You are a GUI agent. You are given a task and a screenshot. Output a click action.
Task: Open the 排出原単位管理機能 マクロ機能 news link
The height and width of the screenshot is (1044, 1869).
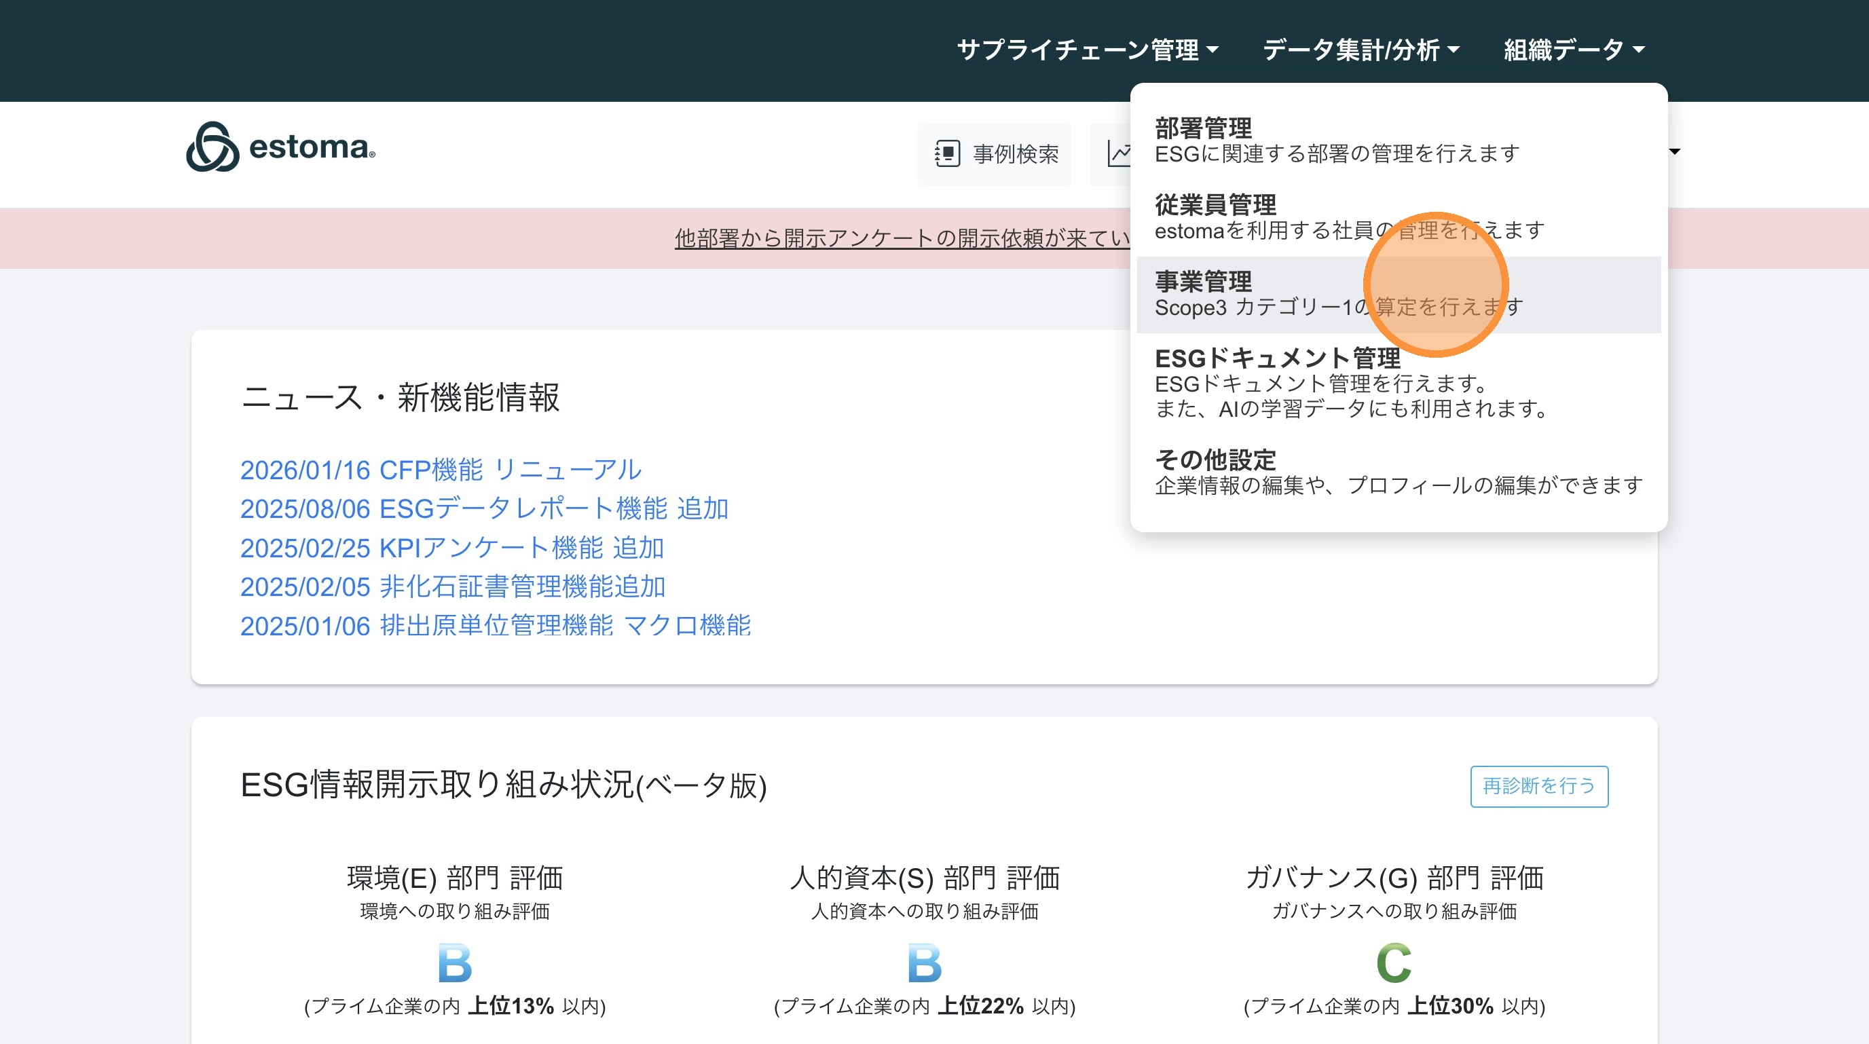[x=496, y=625]
